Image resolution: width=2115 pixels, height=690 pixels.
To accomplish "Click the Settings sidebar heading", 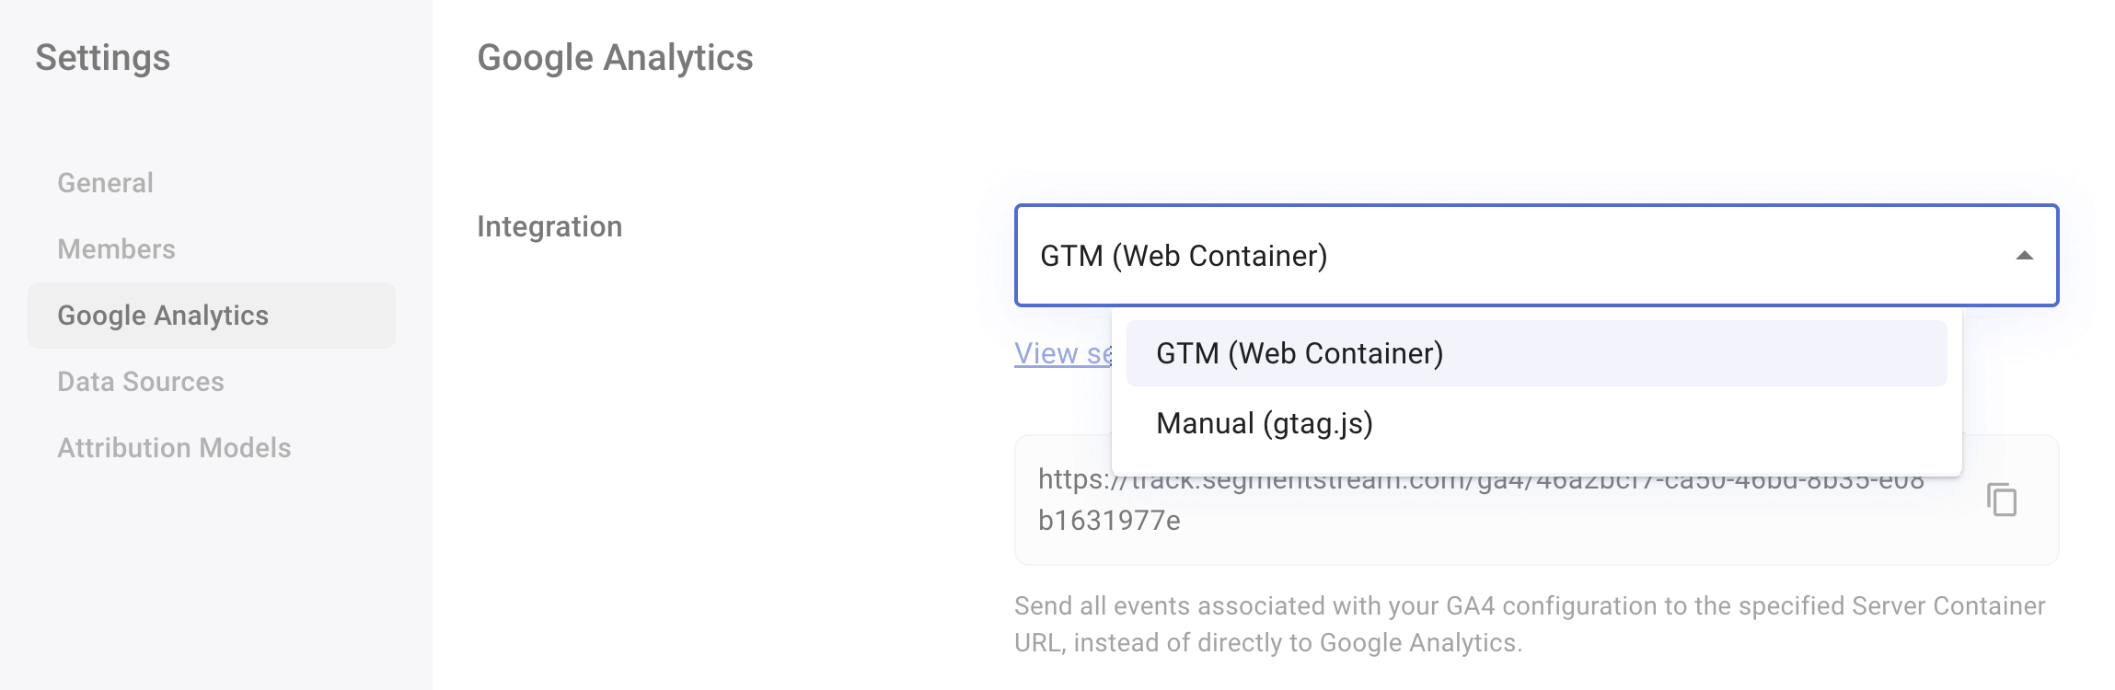I will tap(103, 58).
